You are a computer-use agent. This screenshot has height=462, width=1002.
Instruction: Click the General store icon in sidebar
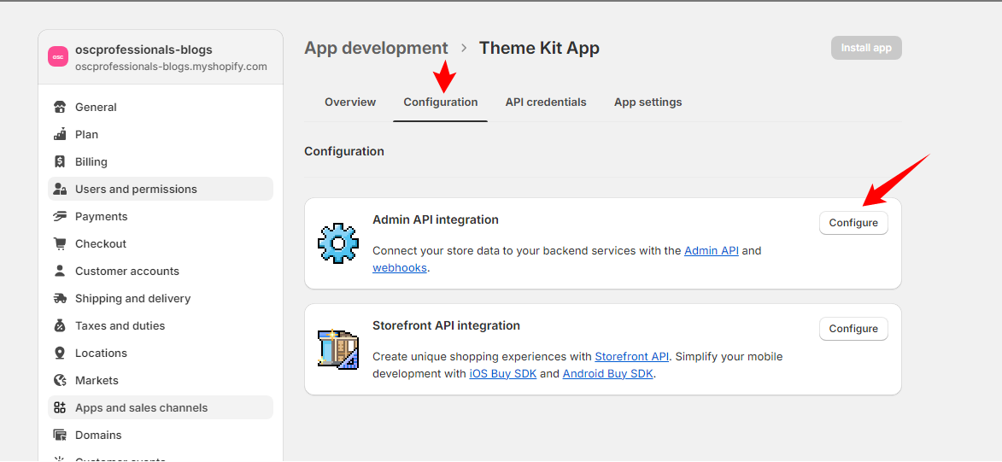coord(60,107)
